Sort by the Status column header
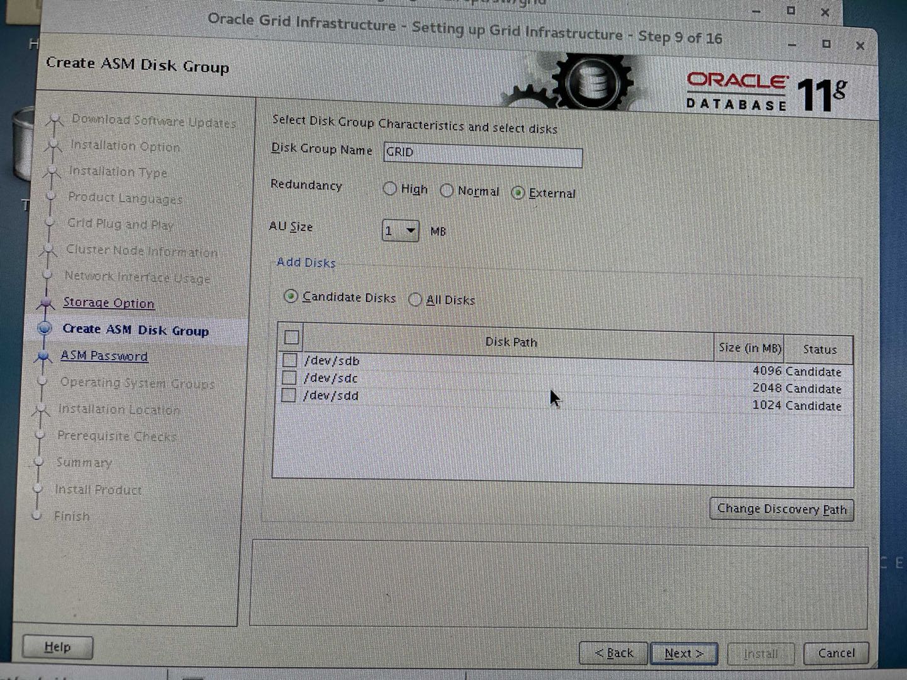This screenshot has height=680, width=907. tap(819, 349)
